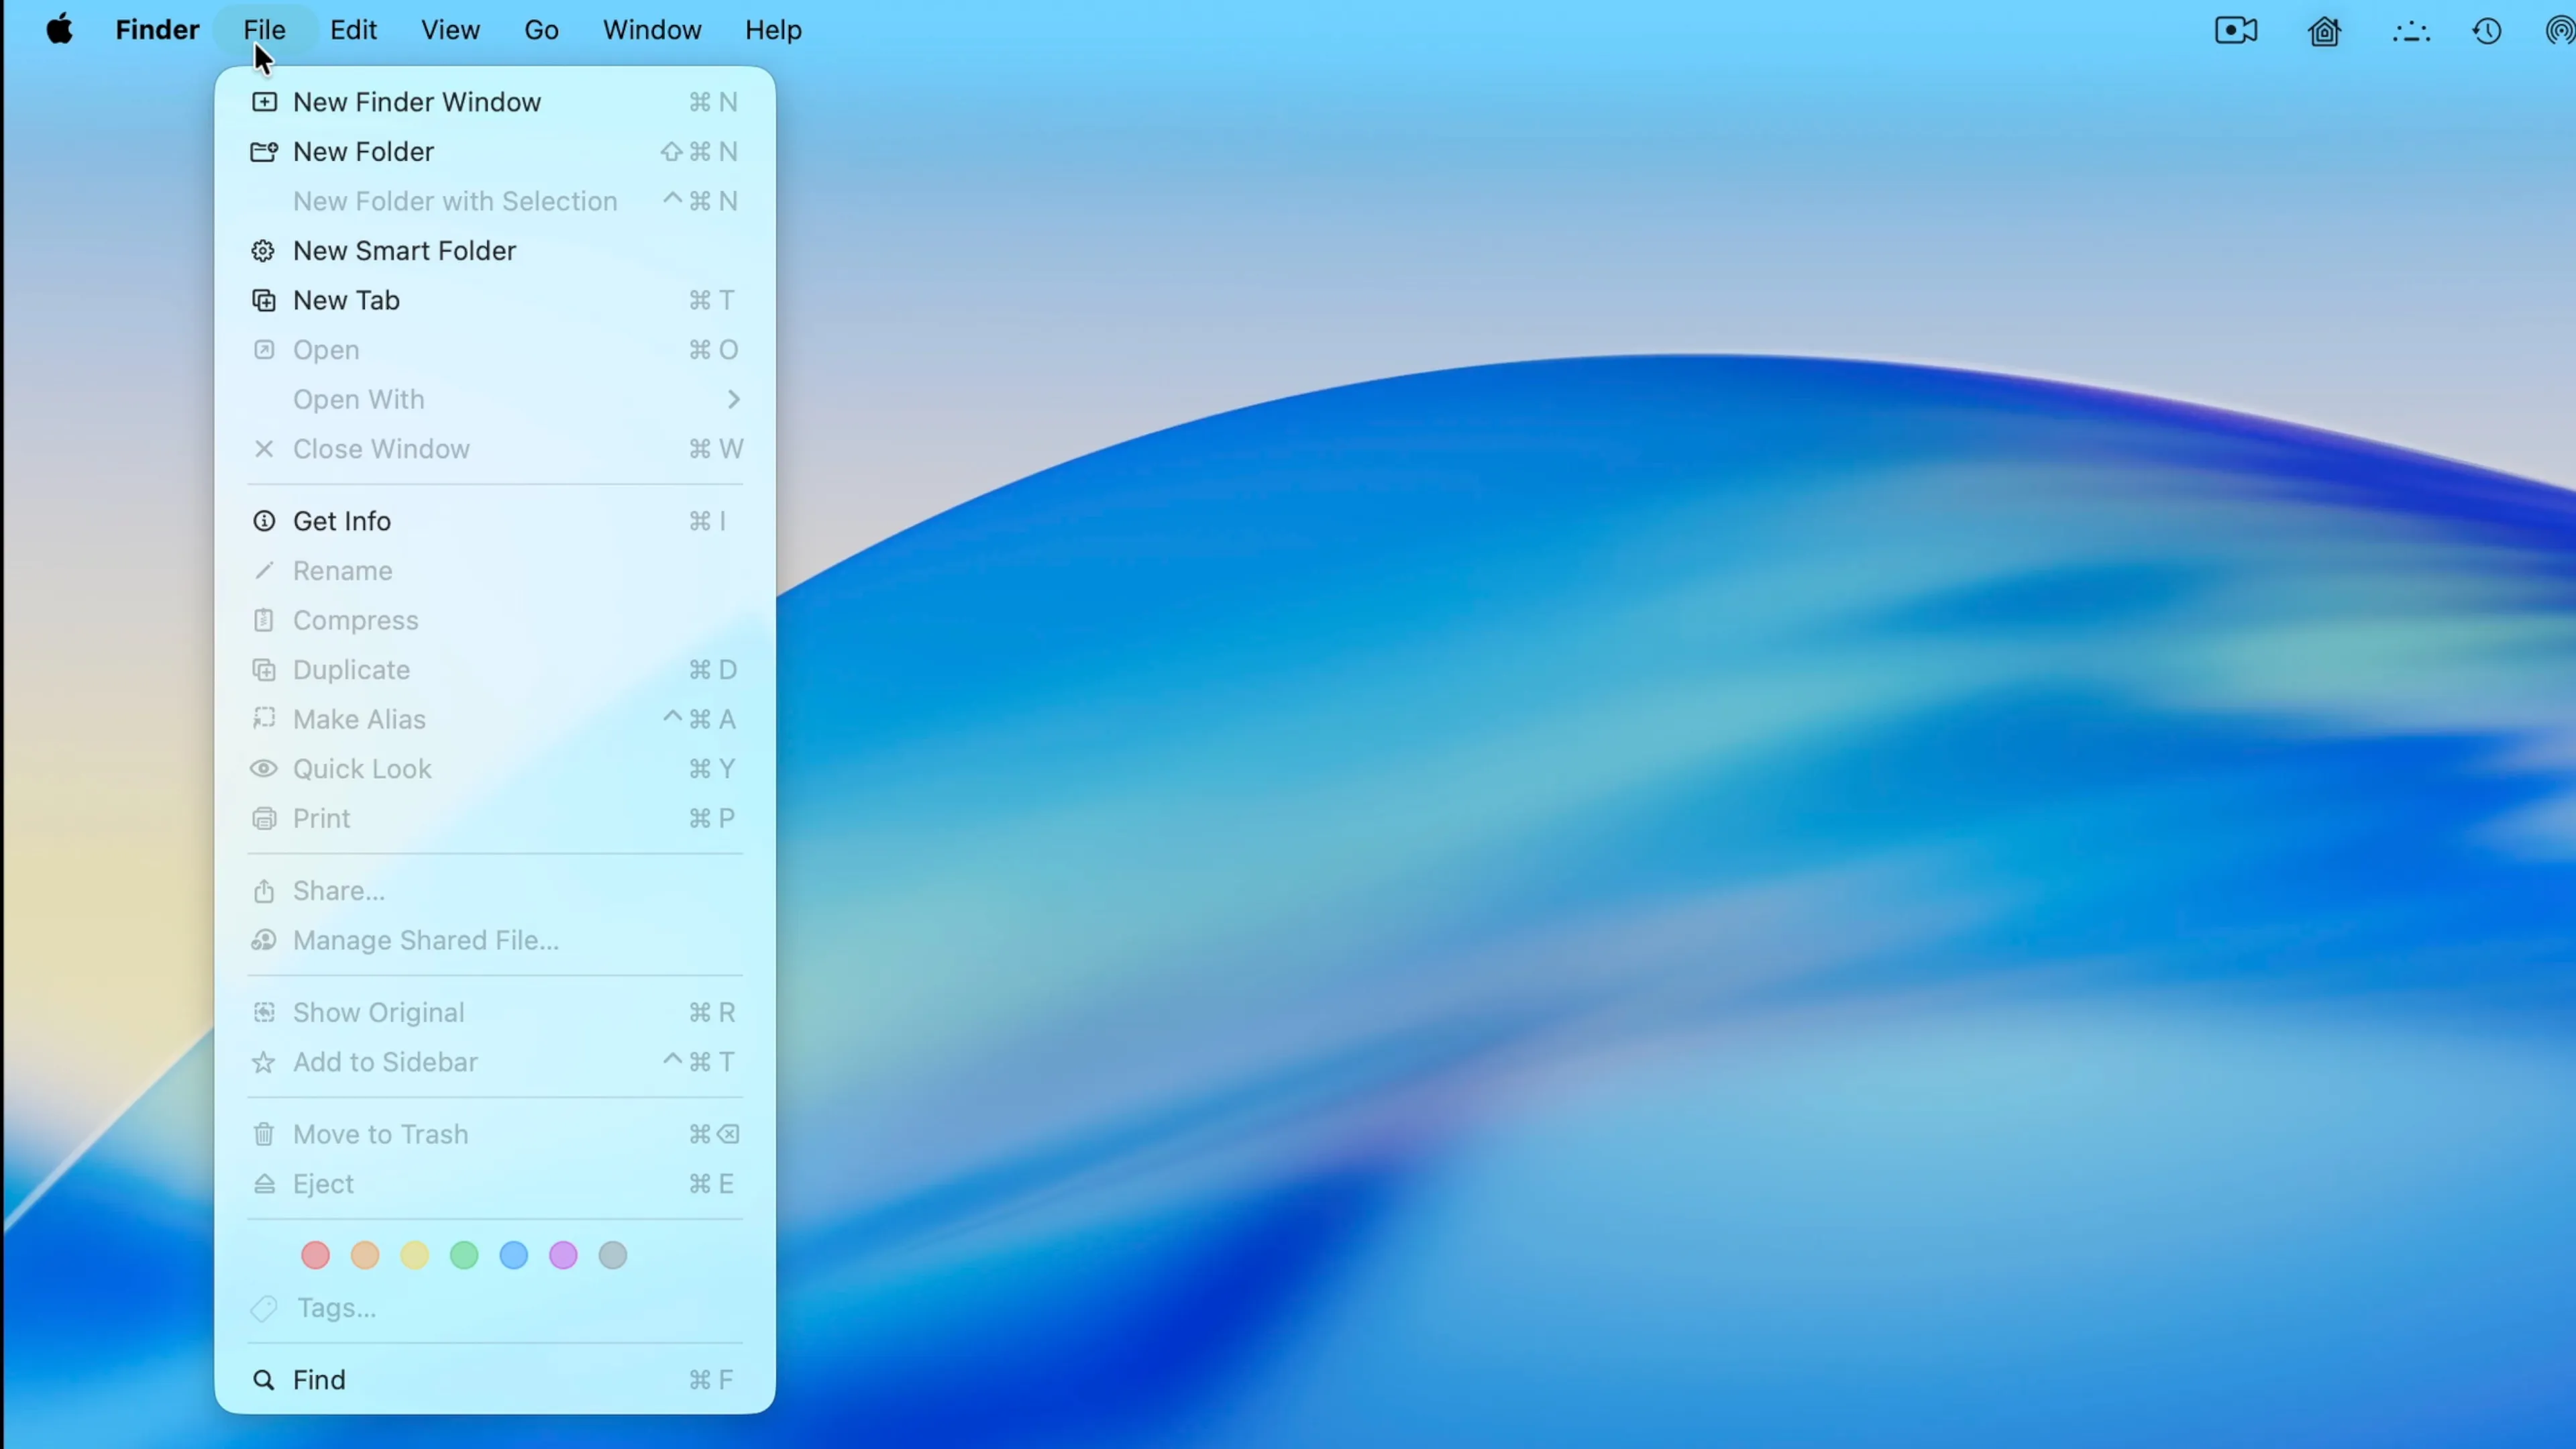Apply the red tag color
Image resolution: width=2576 pixels, height=1449 pixels.
(315, 1255)
